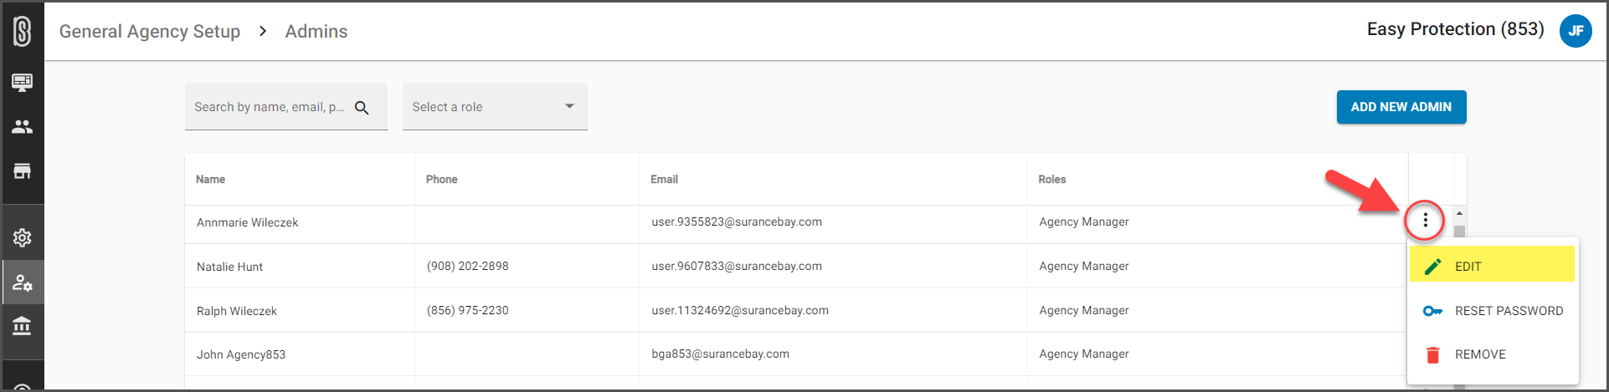
Task: Click the ADD NEW ADMIN button
Action: 1401,107
